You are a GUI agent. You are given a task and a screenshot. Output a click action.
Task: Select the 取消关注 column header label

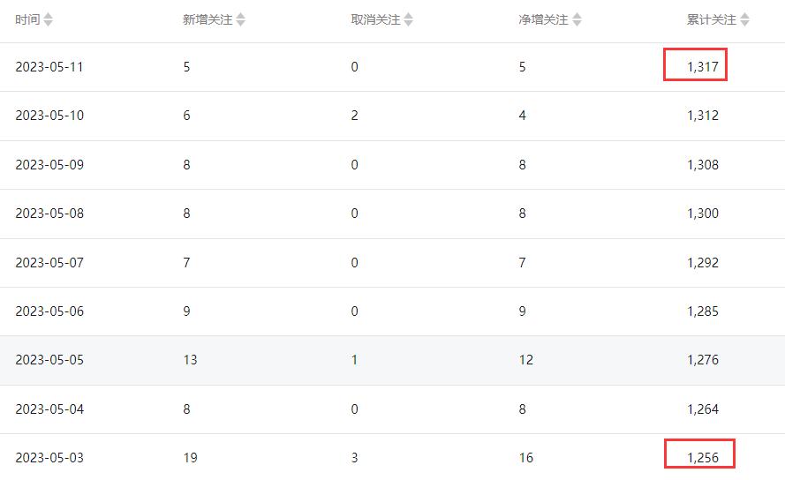375,19
